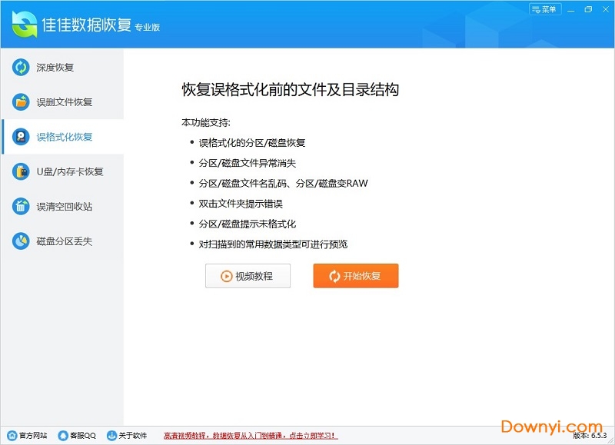Click the USB drive icon for U盘/内存卡恢复
The height and width of the screenshot is (445, 615).
(x=21, y=171)
